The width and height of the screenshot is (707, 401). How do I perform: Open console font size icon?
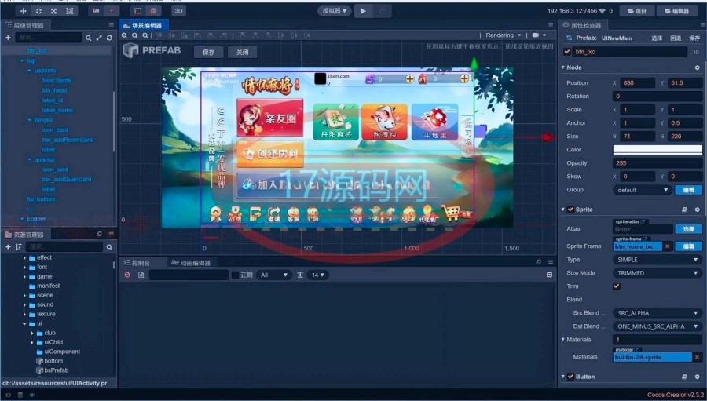(x=300, y=275)
